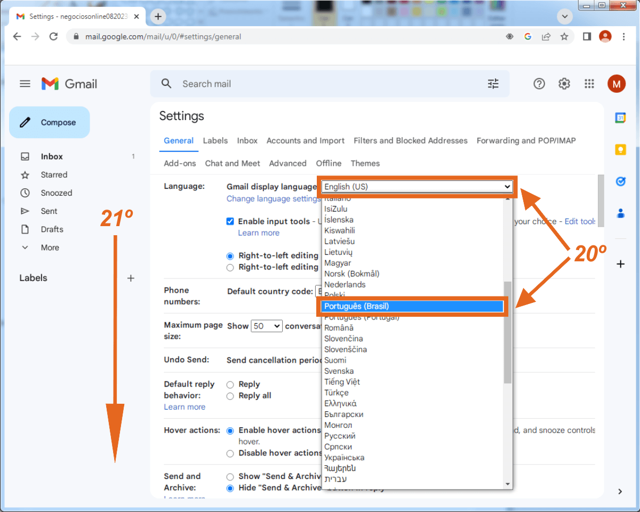Screen dimensions: 640x512
Task: Open maximum page size Show dropdown
Action: (267, 326)
